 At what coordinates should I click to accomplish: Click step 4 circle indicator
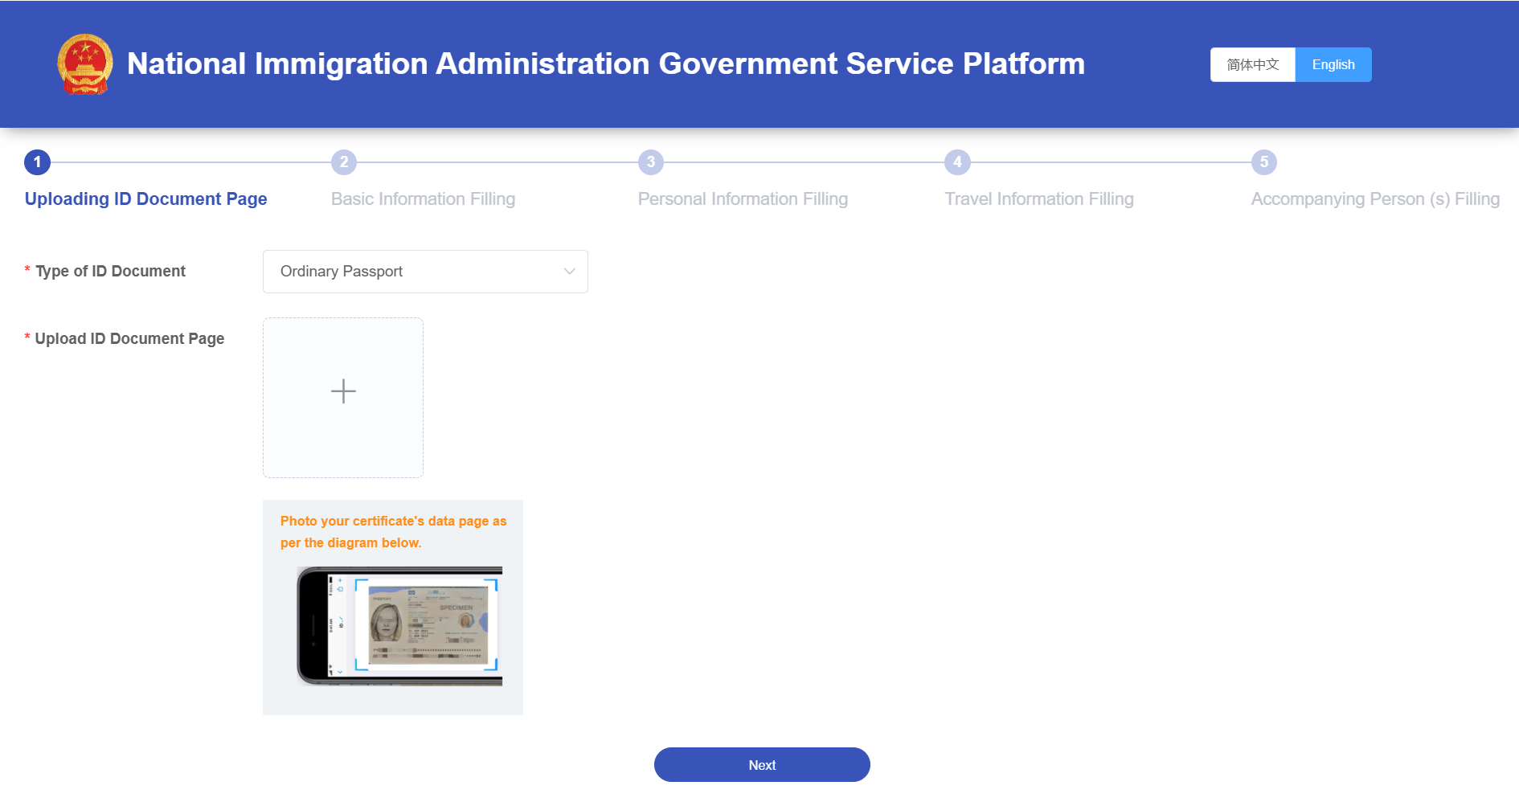point(957,162)
